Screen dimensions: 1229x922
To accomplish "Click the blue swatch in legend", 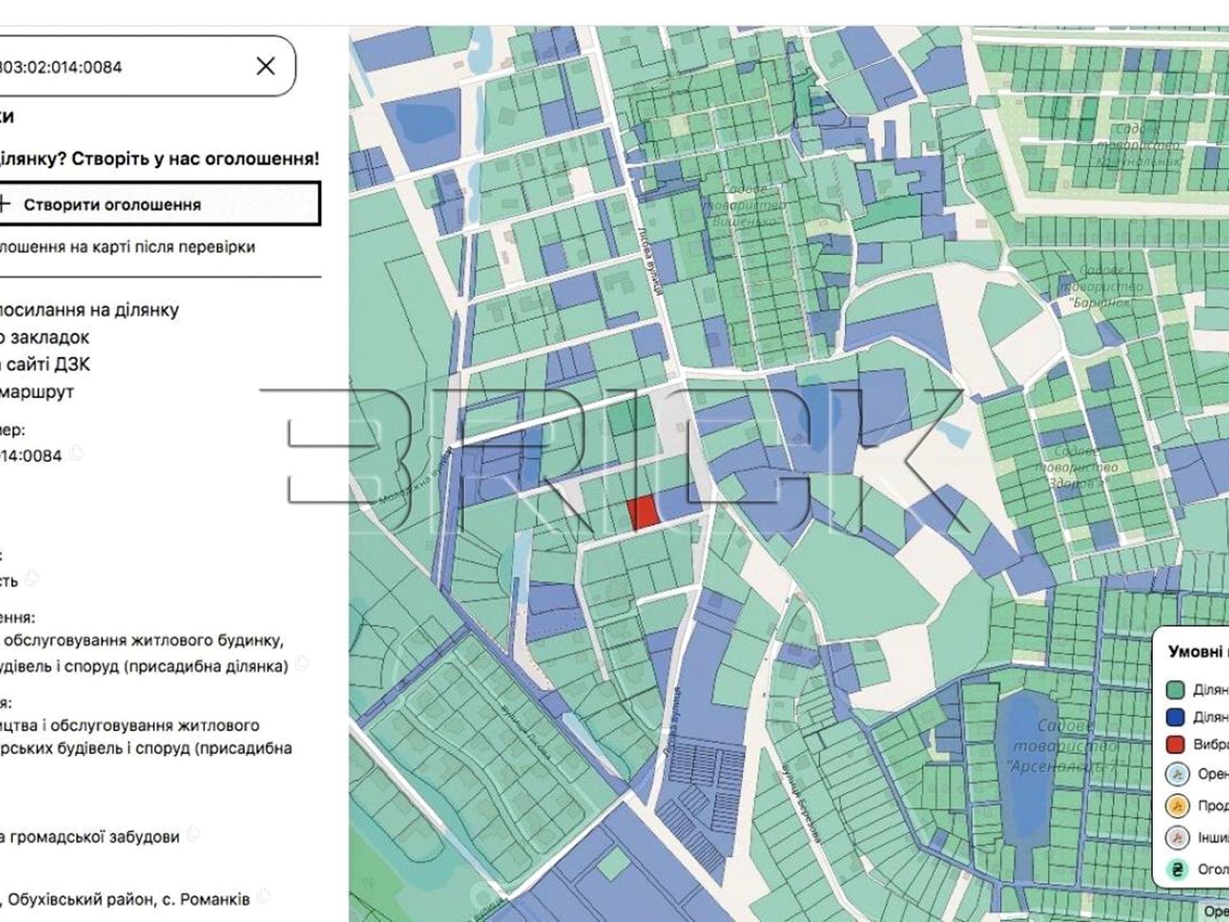I will pyautogui.click(x=1175, y=718).
